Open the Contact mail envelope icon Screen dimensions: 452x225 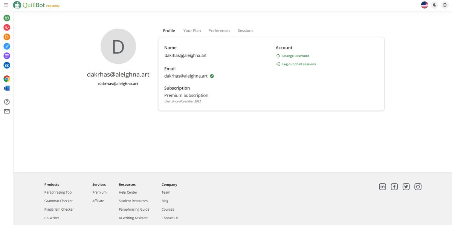click(7, 111)
